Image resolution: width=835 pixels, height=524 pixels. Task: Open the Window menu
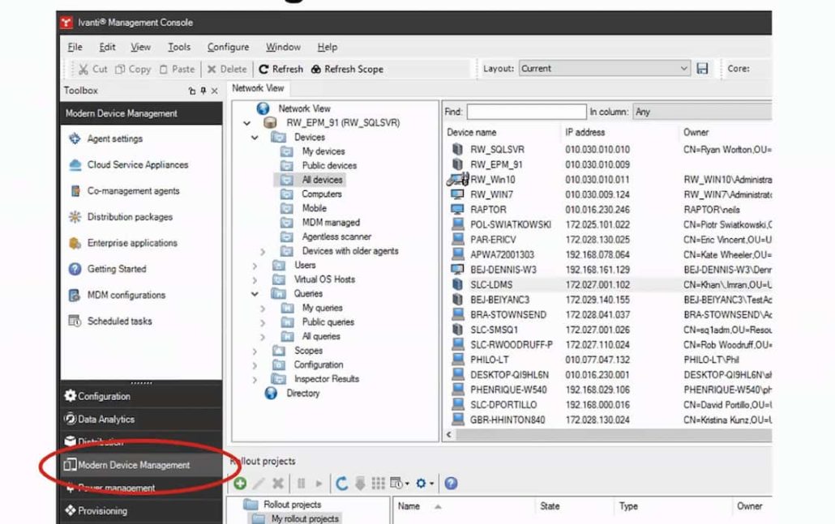pyautogui.click(x=283, y=47)
